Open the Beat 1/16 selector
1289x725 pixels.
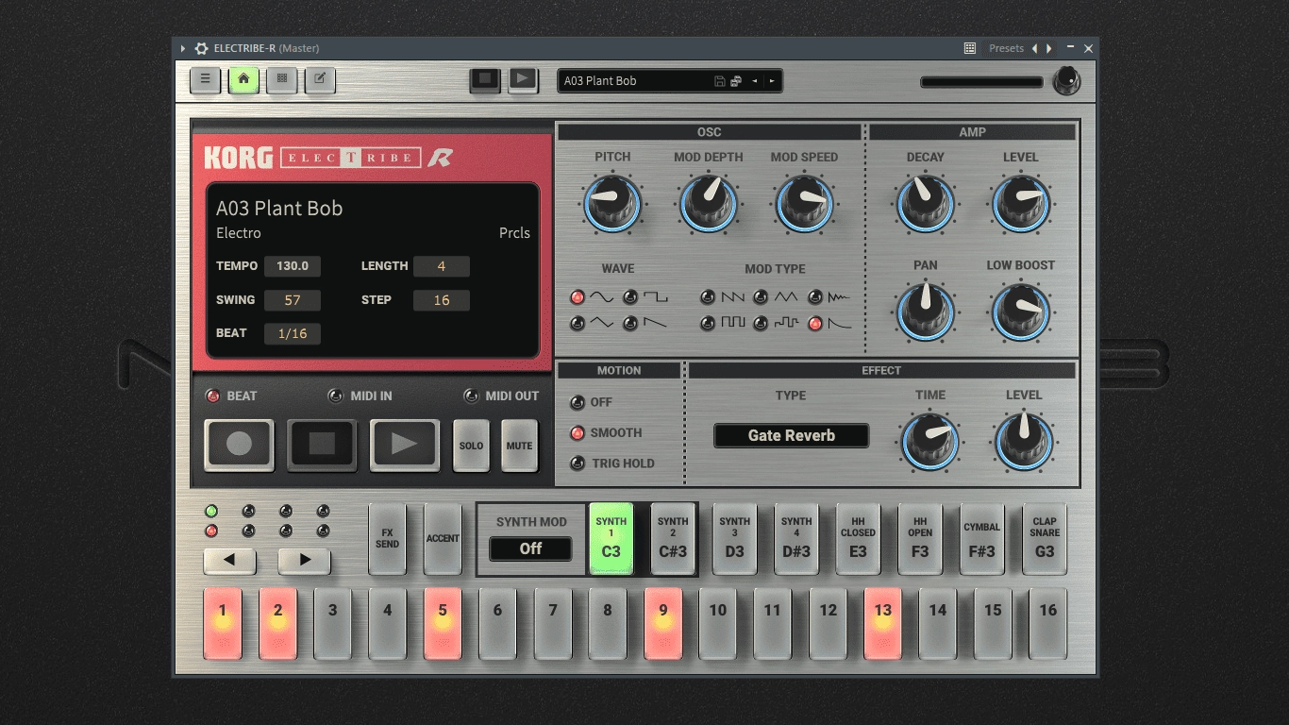(293, 333)
